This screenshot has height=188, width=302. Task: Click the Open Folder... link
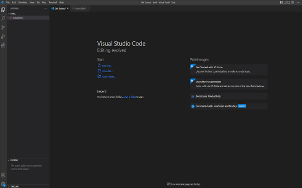(x=109, y=77)
